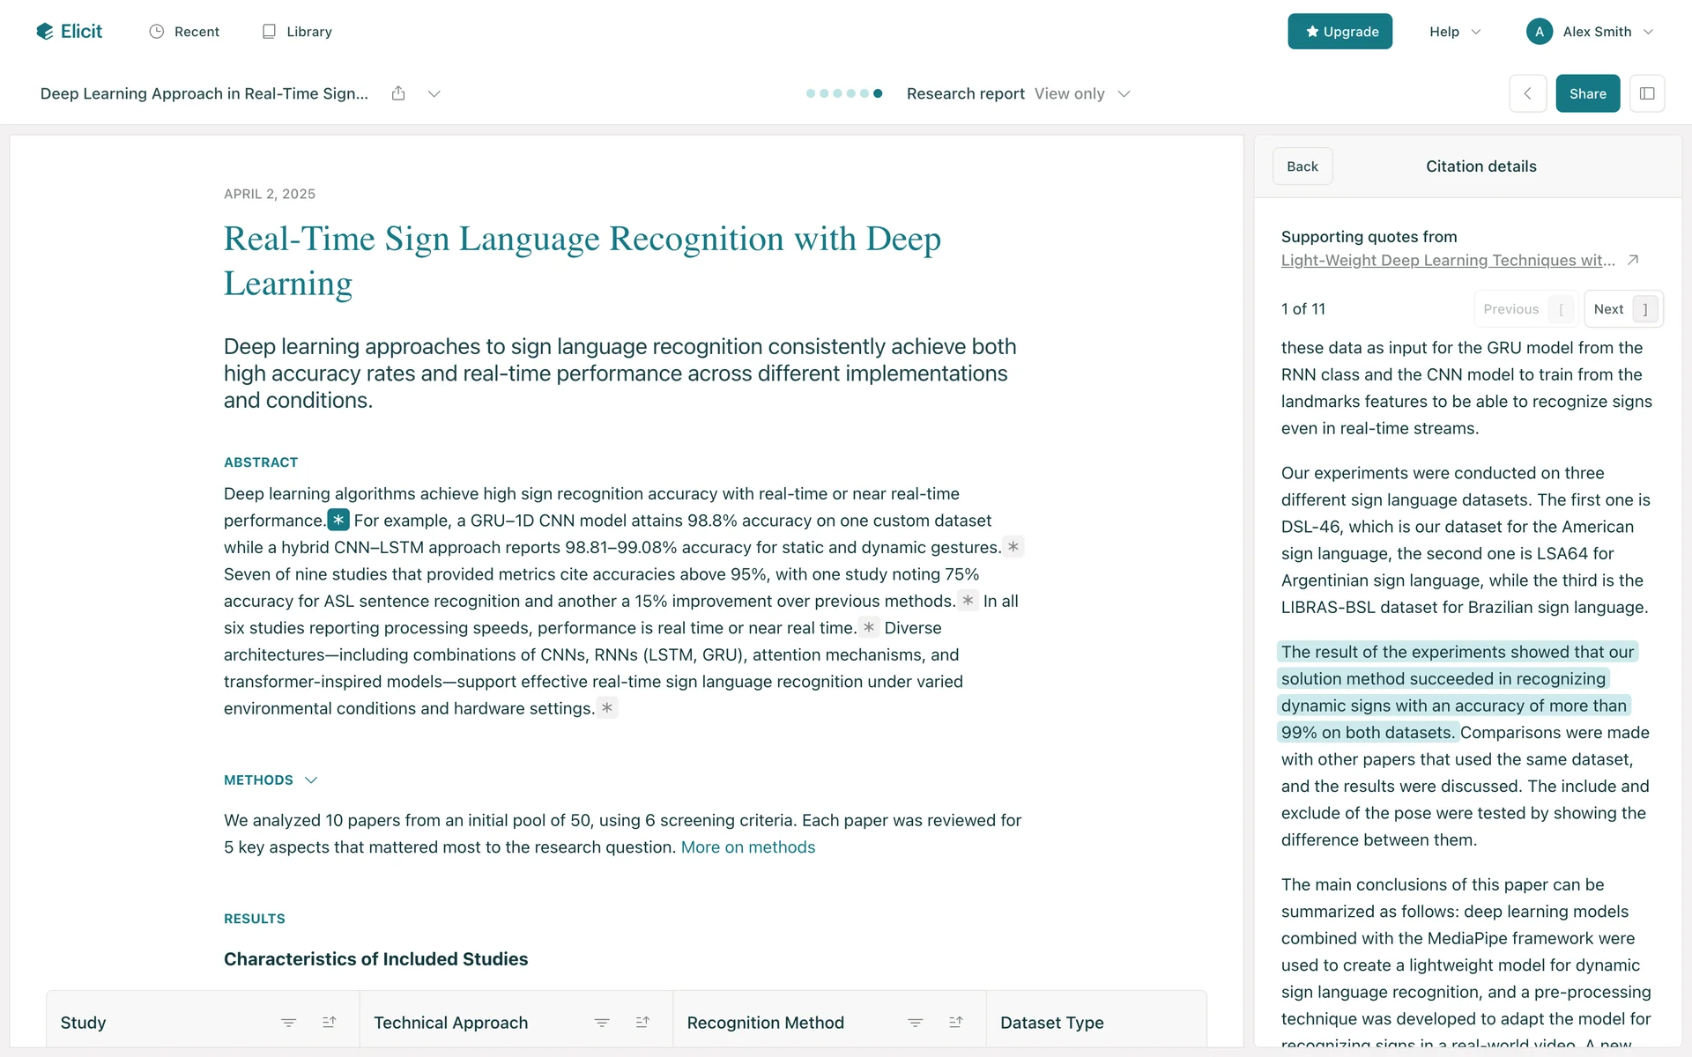Screen dimensions: 1692x1057
Task: Click the last progress step dot
Action: tap(878, 93)
